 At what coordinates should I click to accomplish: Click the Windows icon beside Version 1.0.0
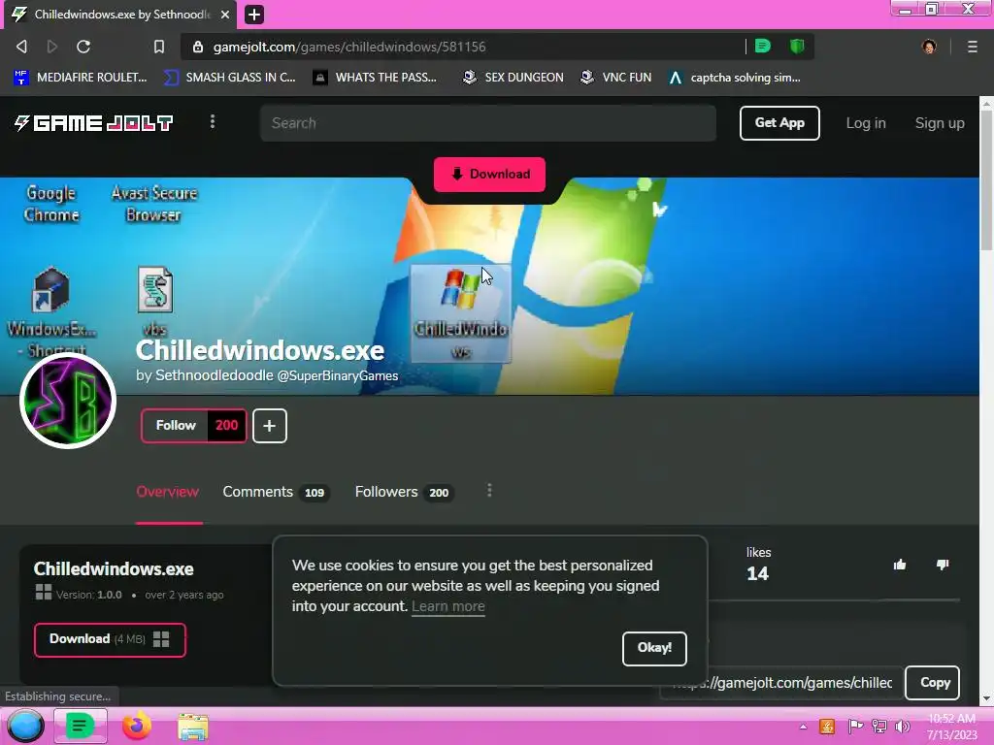click(43, 593)
